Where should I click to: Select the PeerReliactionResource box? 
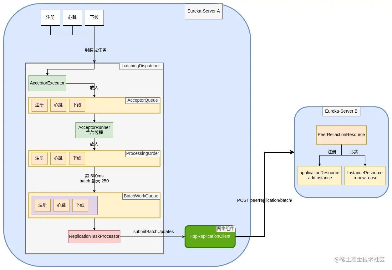click(341, 135)
